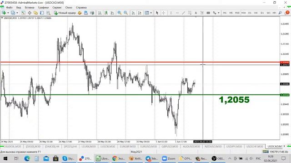The width and height of the screenshot is (291, 163).
Task: Click the green 1,2055 text label
Action: coord(234,100)
